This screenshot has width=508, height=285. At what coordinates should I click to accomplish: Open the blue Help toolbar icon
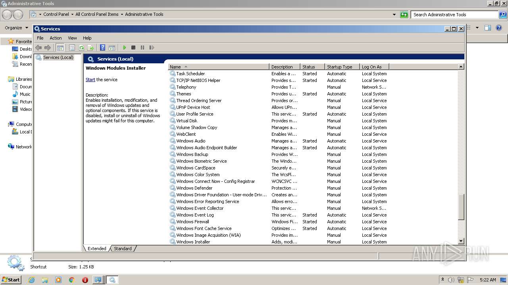[103, 47]
